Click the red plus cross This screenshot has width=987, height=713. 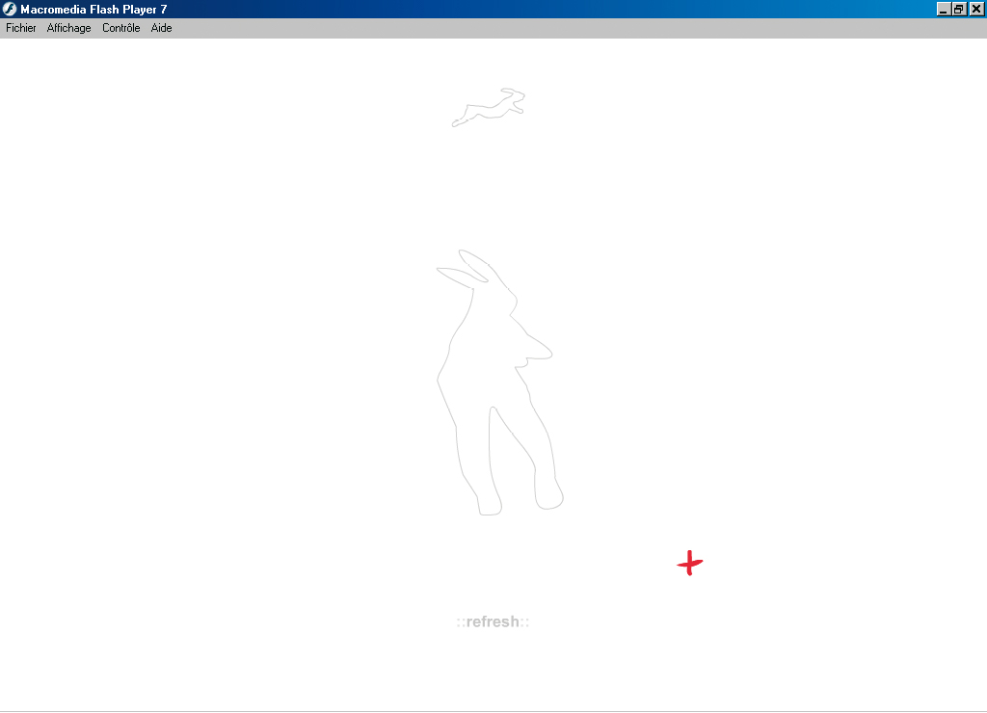[690, 564]
